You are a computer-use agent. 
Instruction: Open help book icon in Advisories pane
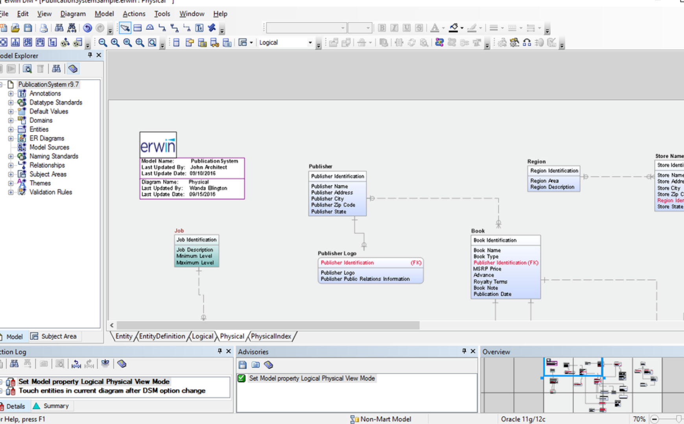click(x=269, y=365)
